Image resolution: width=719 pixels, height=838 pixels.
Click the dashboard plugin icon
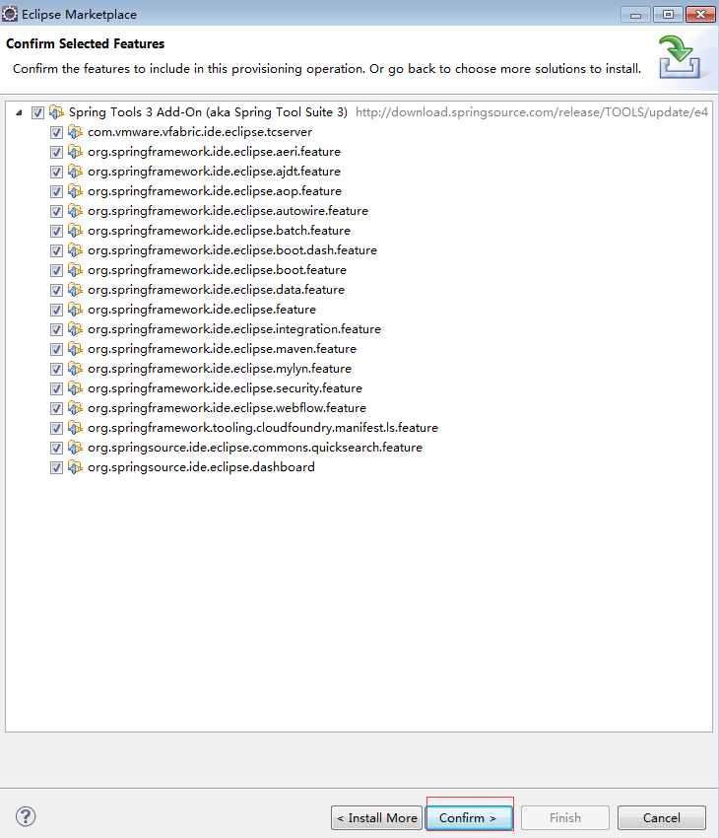tap(75, 467)
